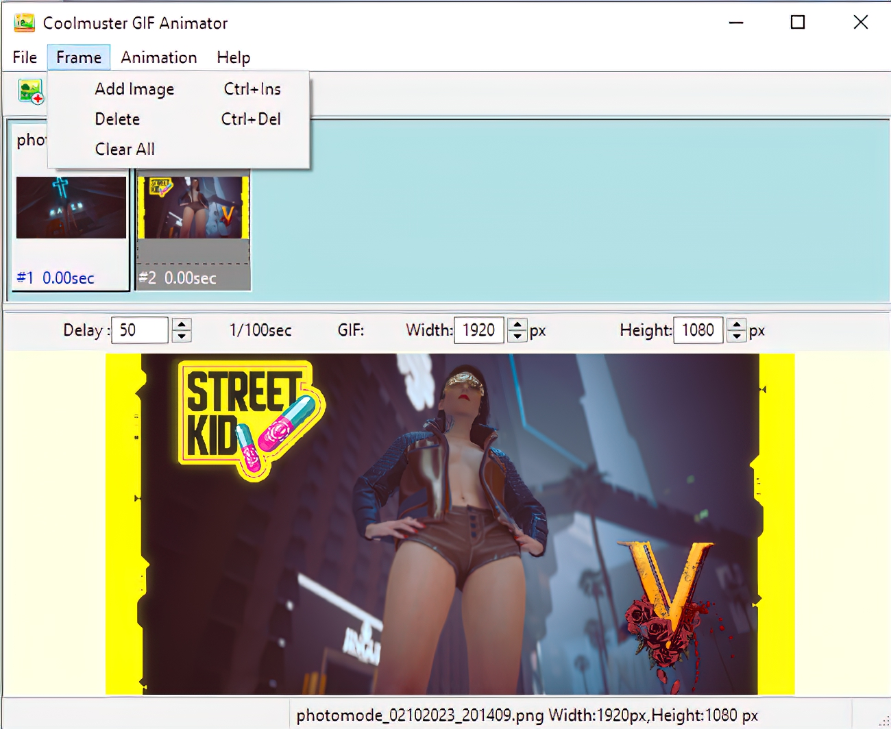Screen dimensions: 891x729
Task: Choose Add Image from Frame menu
Action: pos(178,89)
